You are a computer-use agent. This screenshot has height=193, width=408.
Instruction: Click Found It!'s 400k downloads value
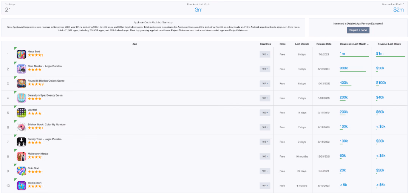pyautogui.click(x=344, y=83)
